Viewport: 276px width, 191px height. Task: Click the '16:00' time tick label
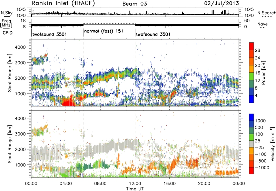pos(169,184)
